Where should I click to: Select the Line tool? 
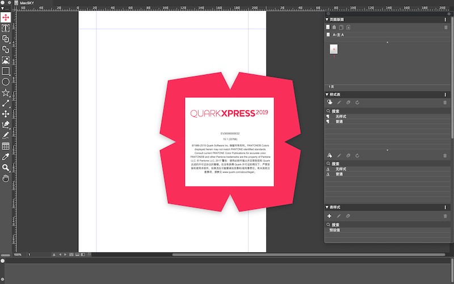coord(6,103)
